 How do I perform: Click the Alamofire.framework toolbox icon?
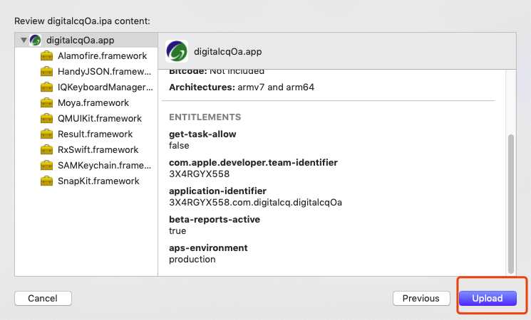pyautogui.click(x=47, y=55)
